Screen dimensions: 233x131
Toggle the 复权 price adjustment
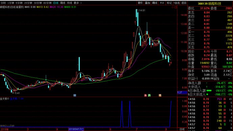[x=140, y=3]
